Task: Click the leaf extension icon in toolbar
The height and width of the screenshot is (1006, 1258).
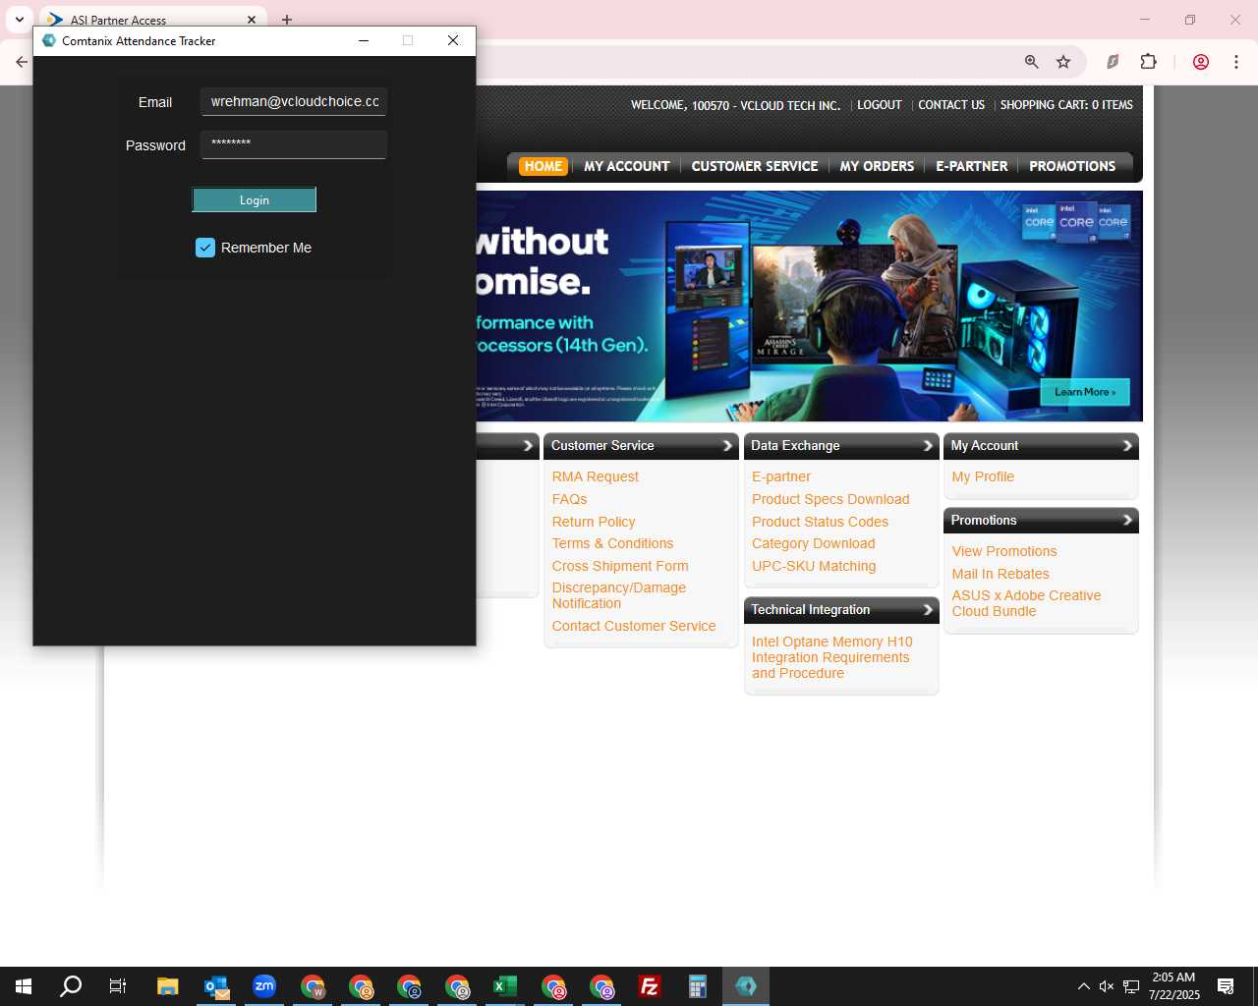Action: (x=1113, y=62)
